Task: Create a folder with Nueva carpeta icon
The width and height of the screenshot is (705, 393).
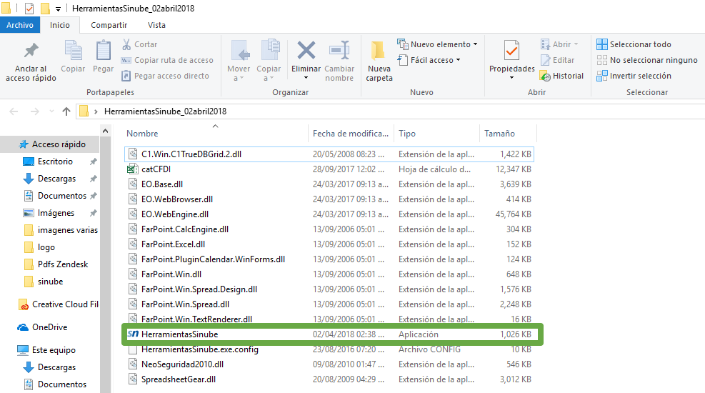Action: coord(379,51)
